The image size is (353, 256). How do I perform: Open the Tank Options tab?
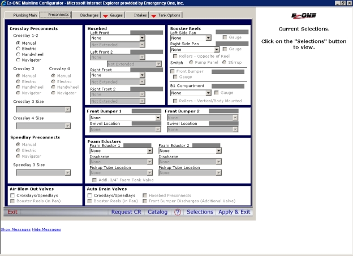[x=166, y=15]
